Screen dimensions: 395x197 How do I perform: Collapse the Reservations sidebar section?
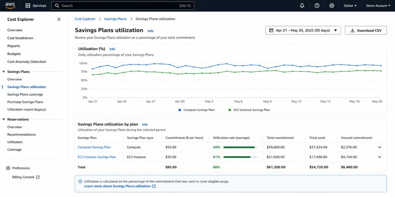(x=4, y=119)
